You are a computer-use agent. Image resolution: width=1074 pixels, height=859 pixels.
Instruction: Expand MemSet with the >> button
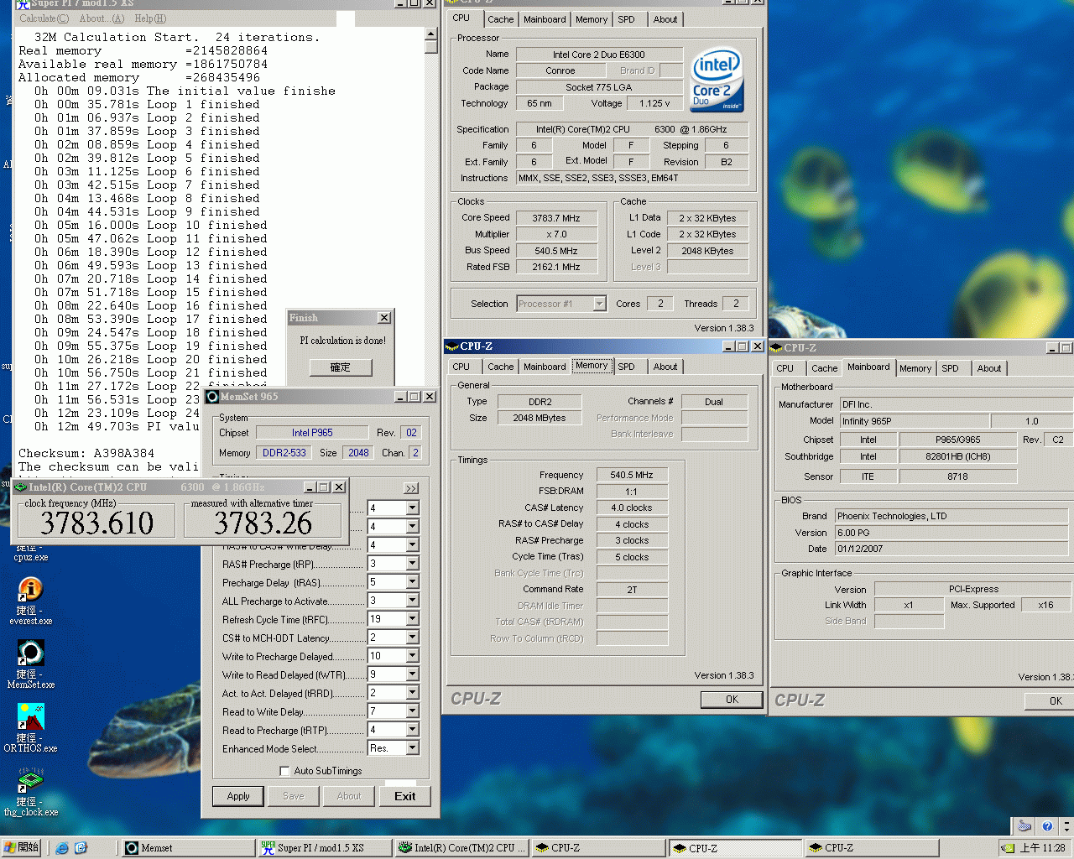pos(411,488)
